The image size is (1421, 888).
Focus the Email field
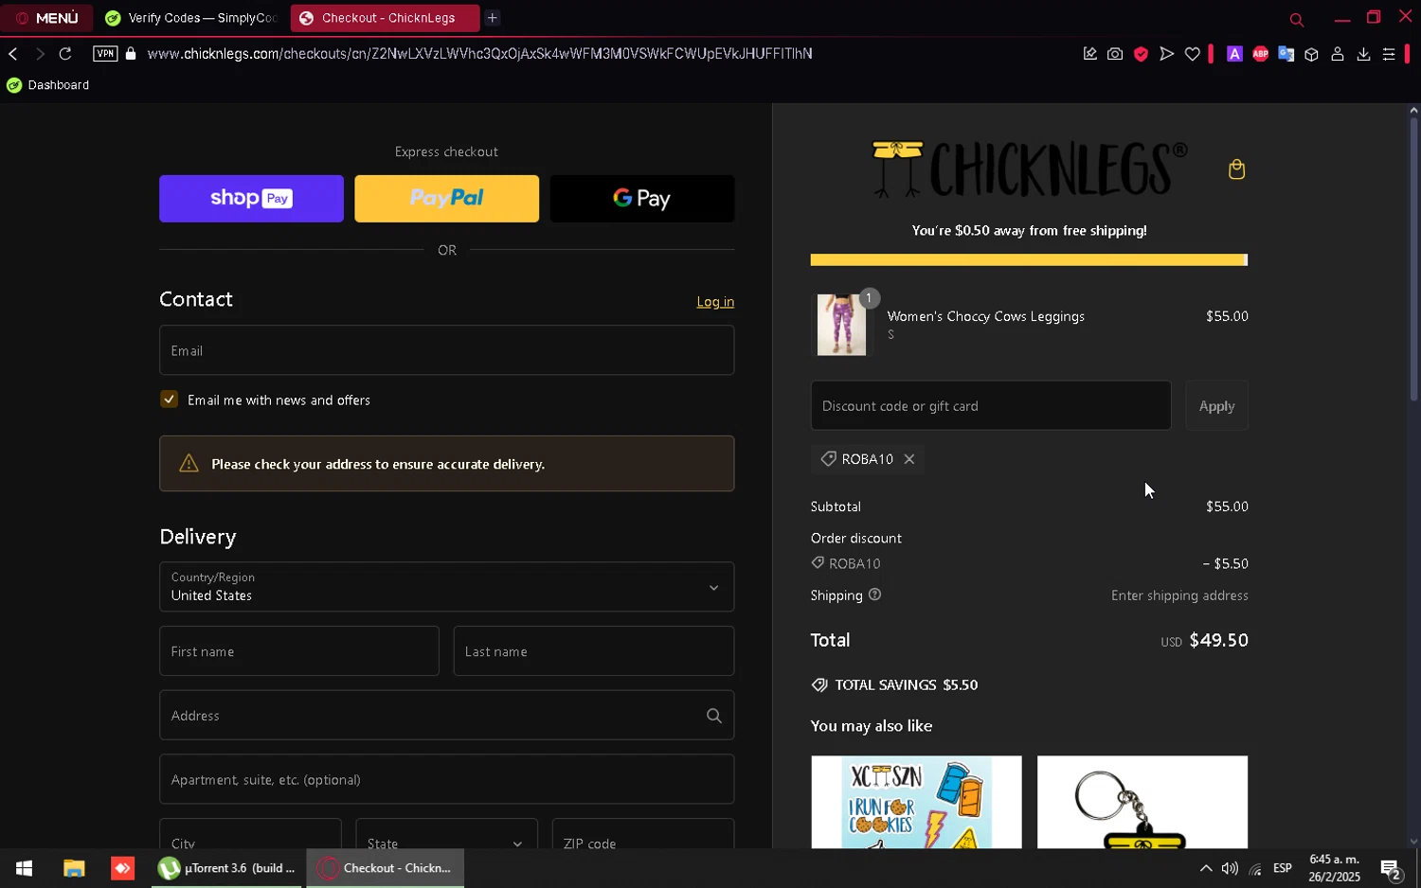pos(446,350)
